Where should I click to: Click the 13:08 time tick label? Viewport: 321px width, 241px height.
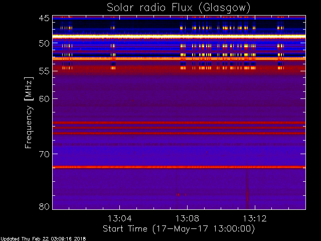click(187, 218)
